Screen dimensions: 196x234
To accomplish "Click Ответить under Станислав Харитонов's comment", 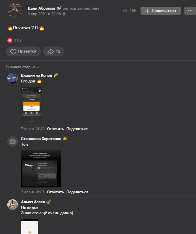I will point(55,192).
